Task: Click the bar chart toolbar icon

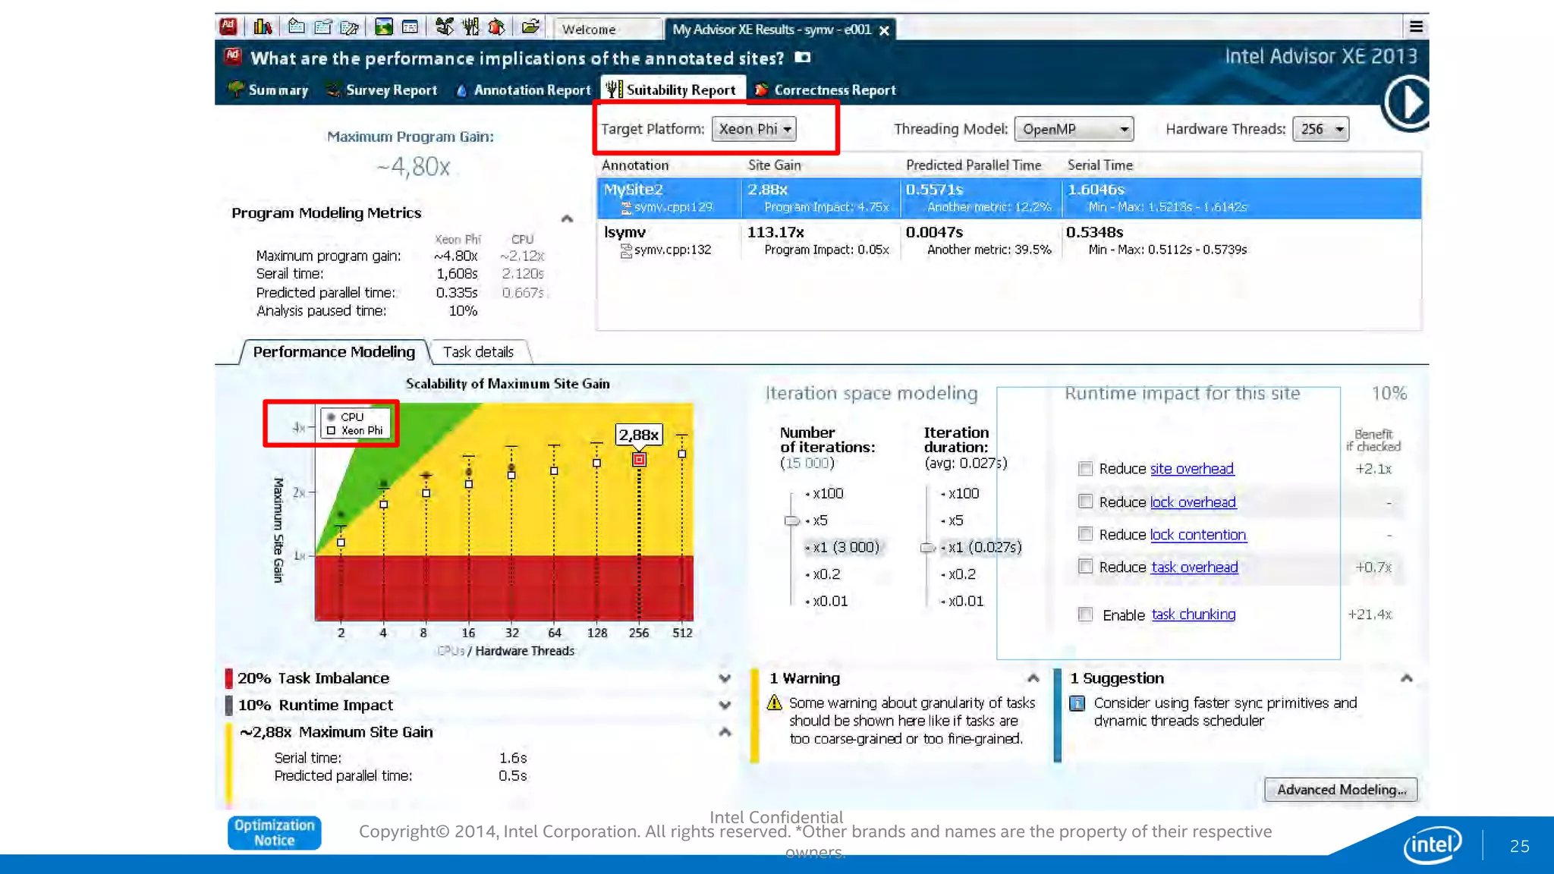Action: pyautogui.click(x=263, y=27)
